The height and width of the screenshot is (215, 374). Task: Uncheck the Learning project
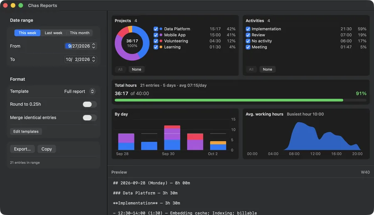[156, 47]
